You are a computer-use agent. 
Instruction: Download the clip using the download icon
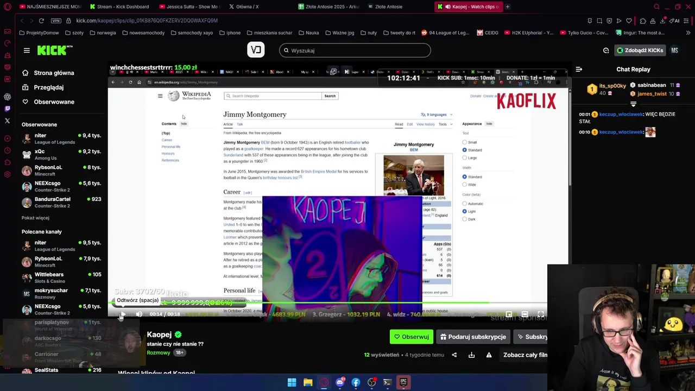[x=471, y=355]
